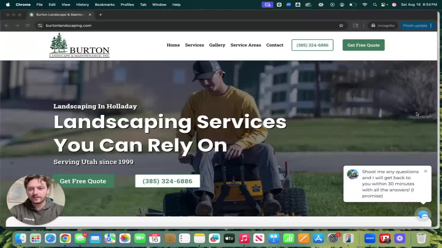The height and width of the screenshot is (248, 442).
Task: Open the Apple menu
Action: (8, 4)
